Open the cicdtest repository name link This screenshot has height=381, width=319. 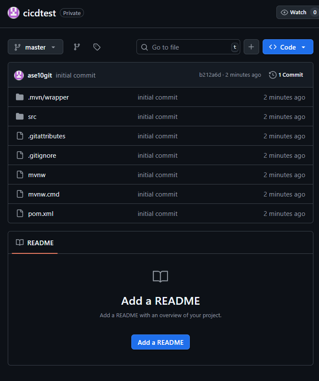(40, 13)
